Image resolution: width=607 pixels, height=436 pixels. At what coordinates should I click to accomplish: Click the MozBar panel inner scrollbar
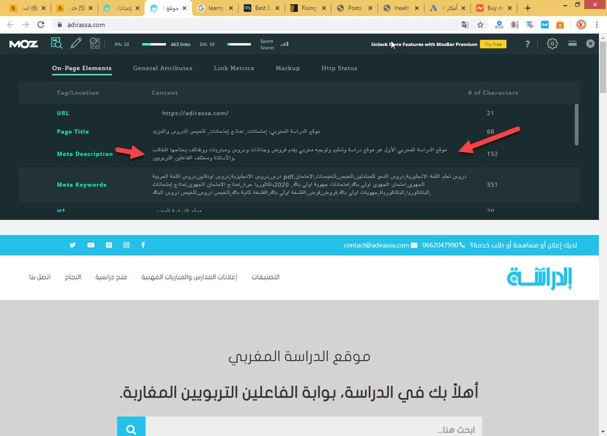(x=576, y=125)
